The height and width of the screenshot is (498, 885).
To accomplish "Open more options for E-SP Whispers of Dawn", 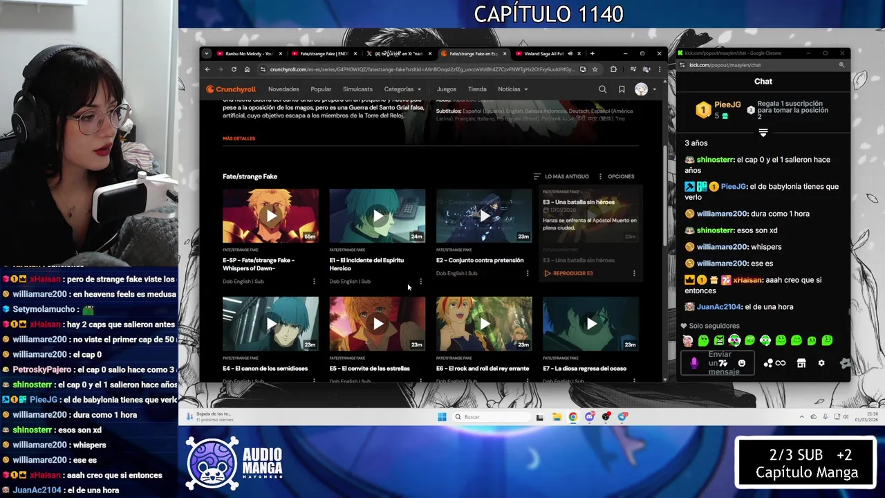I will pyautogui.click(x=314, y=282).
